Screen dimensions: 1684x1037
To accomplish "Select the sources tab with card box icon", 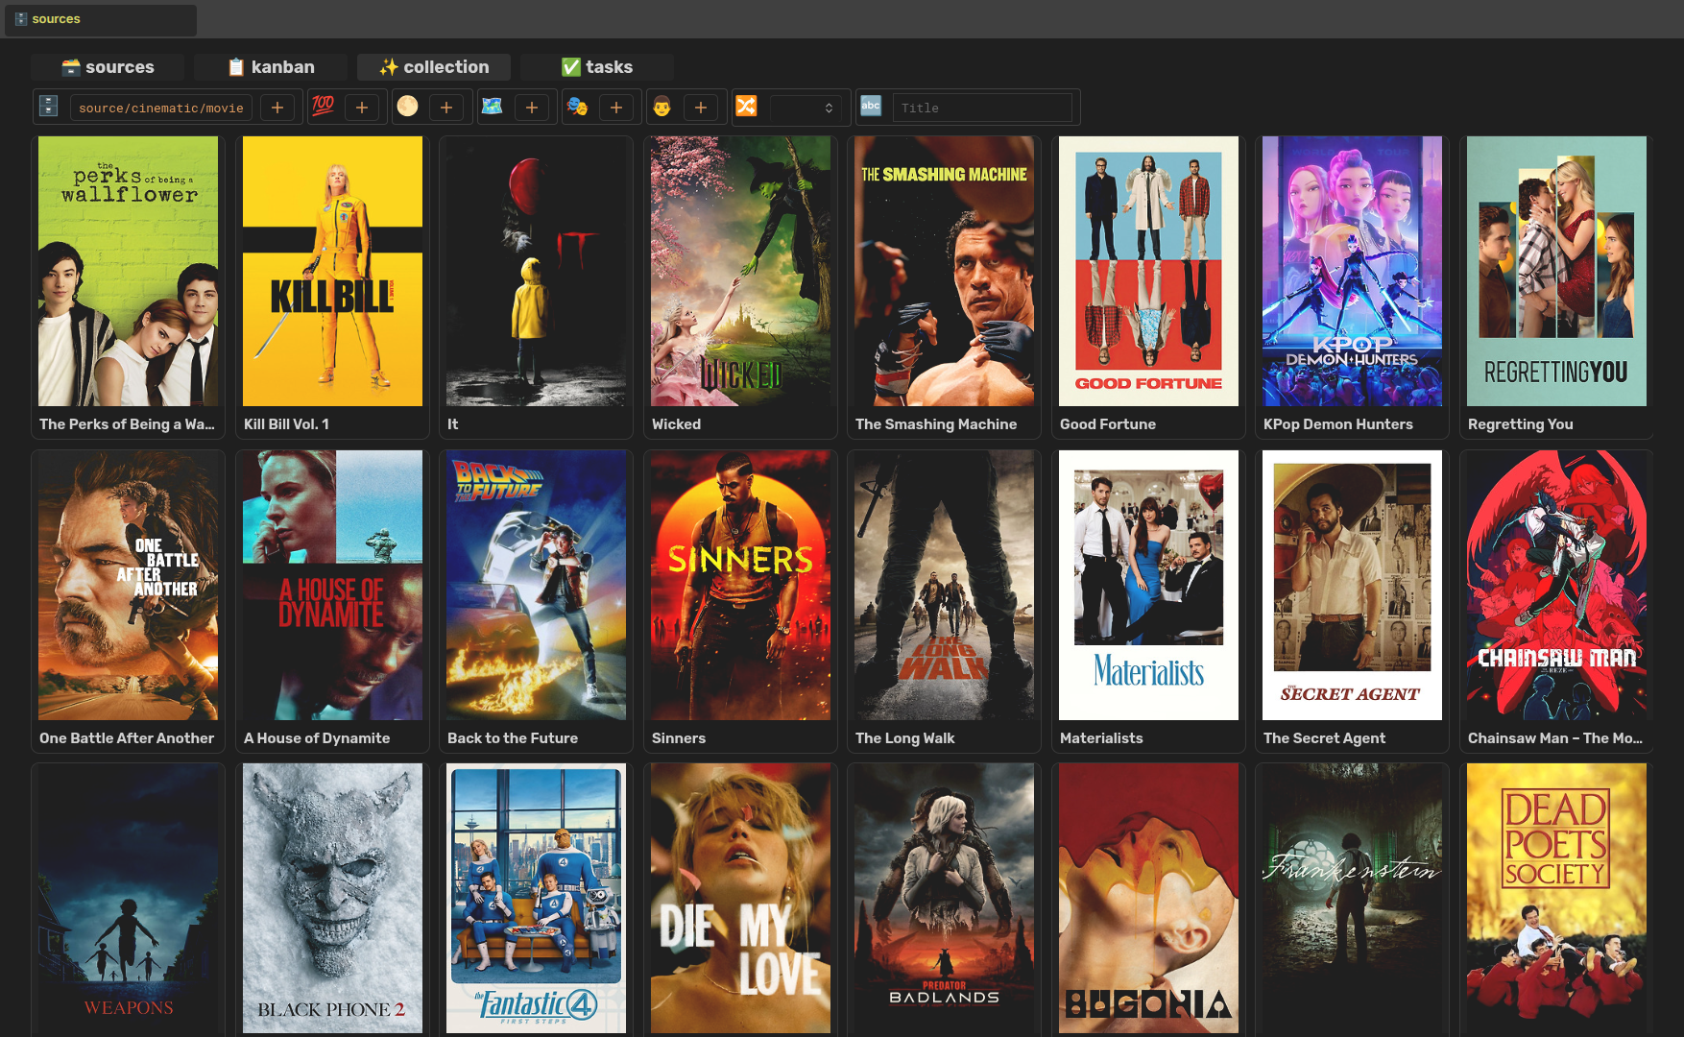I will point(107,67).
